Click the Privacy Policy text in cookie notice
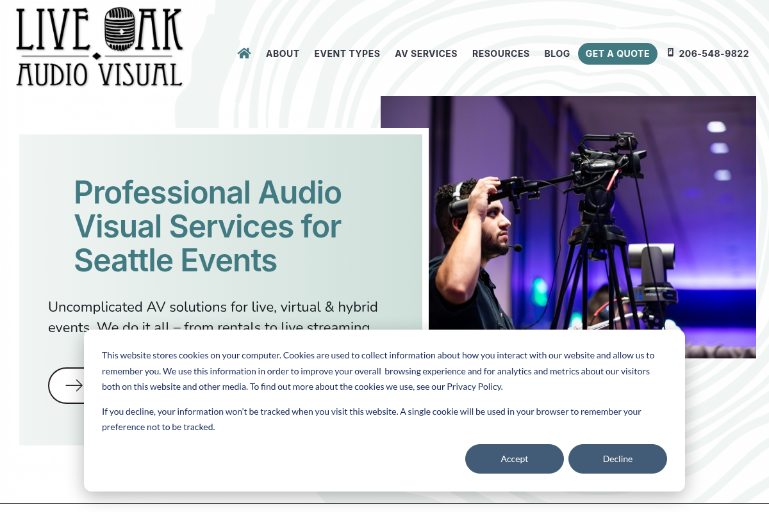This screenshot has height=512, width=769. pos(474,387)
